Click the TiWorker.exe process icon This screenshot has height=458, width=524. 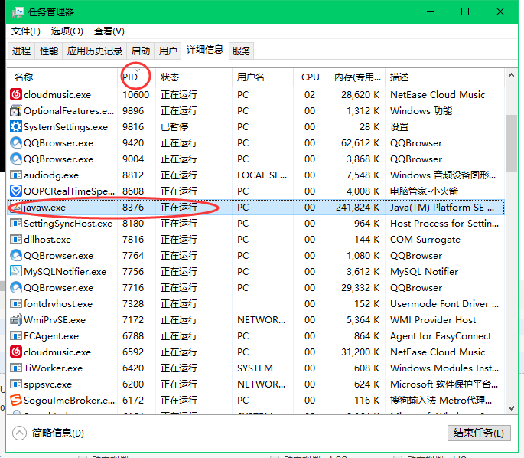click(x=16, y=368)
